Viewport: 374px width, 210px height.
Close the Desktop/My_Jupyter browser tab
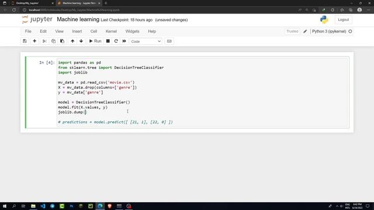pyautogui.click(x=53, y=3)
